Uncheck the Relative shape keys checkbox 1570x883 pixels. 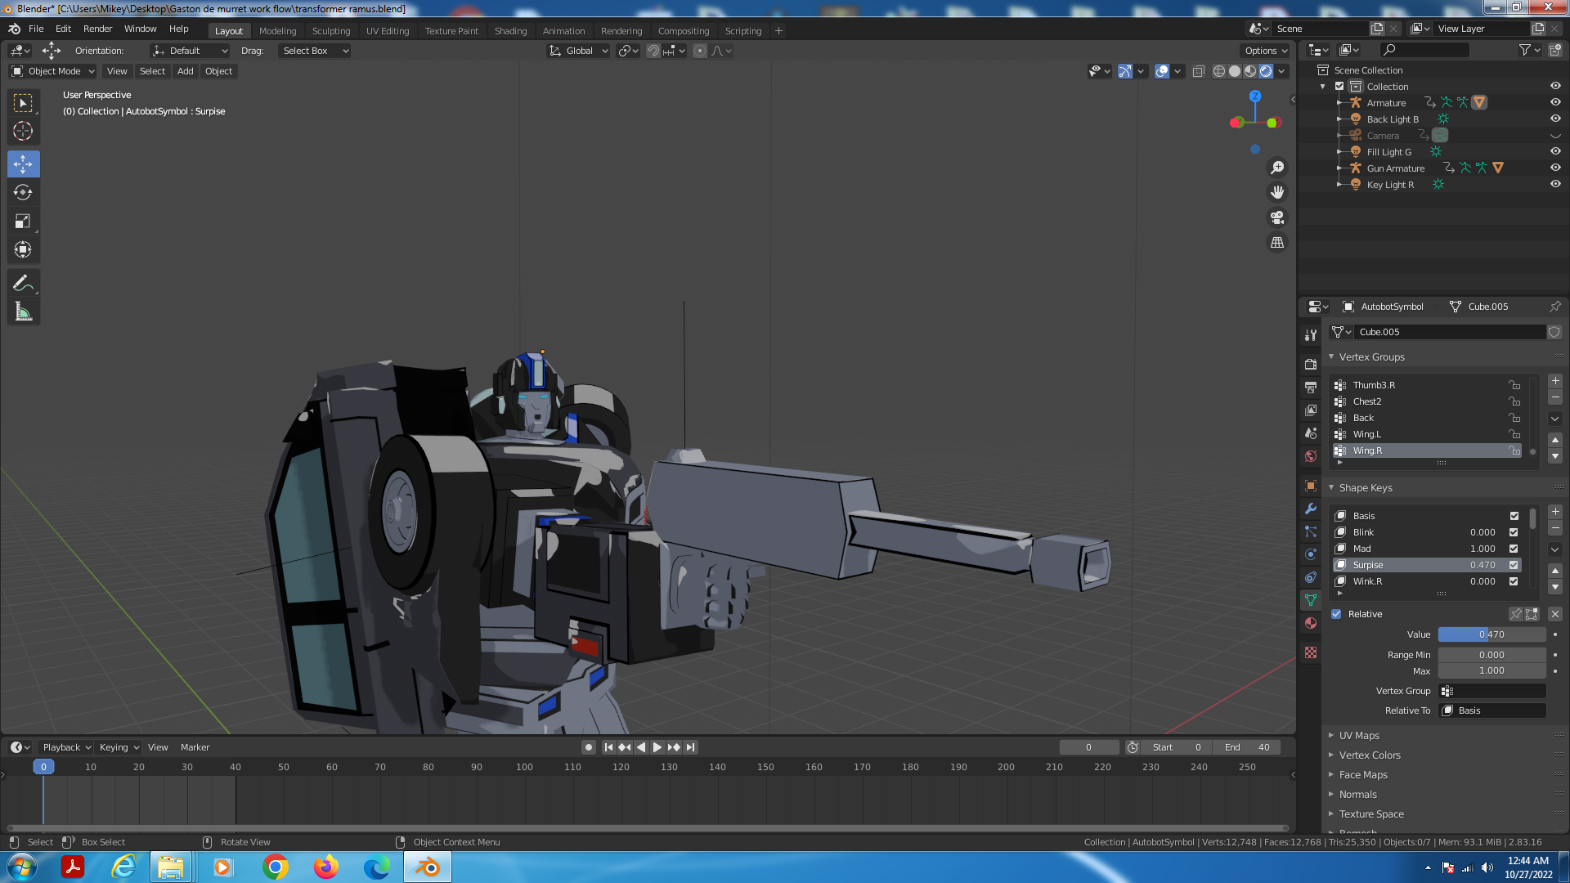click(x=1336, y=614)
